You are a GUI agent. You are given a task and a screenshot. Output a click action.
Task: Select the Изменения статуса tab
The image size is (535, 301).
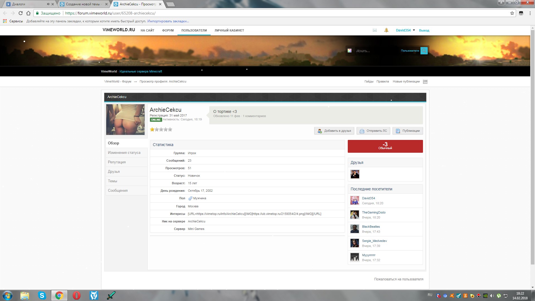[x=127, y=152]
